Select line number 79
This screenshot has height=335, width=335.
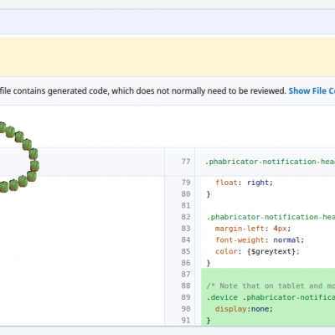pos(186,183)
